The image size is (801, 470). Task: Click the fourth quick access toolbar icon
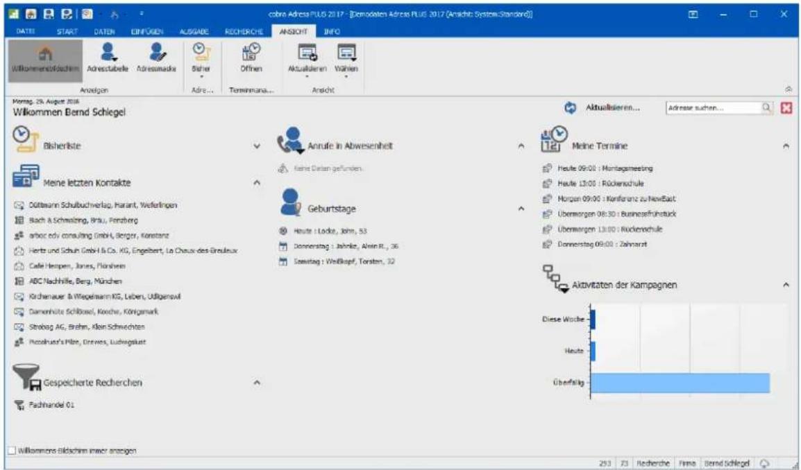tap(67, 15)
